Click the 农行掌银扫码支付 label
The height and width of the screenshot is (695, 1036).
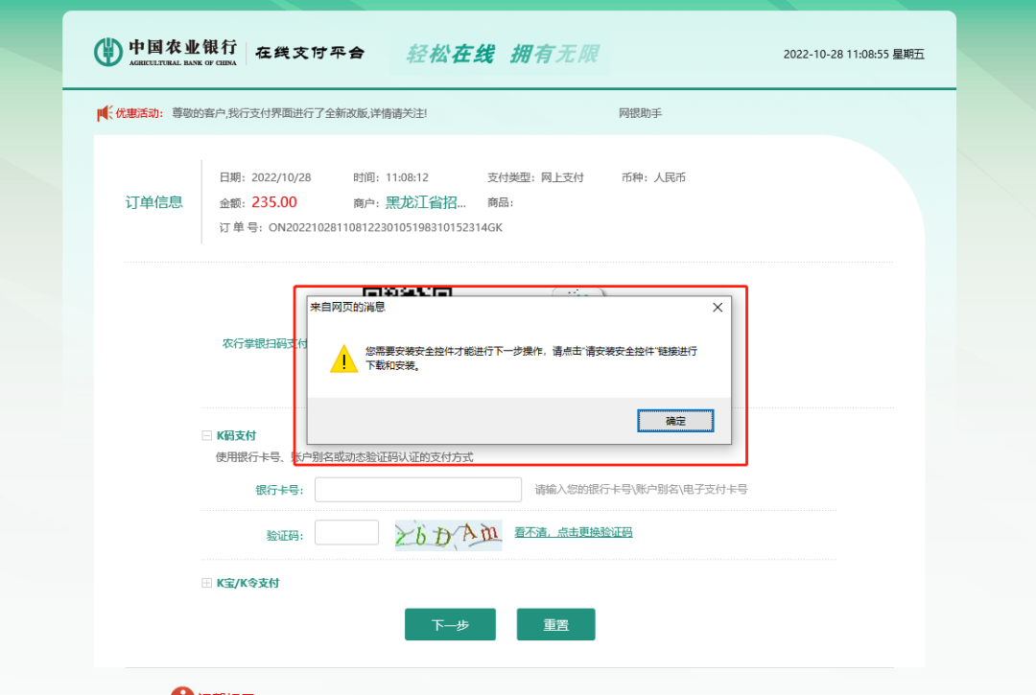coord(265,343)
